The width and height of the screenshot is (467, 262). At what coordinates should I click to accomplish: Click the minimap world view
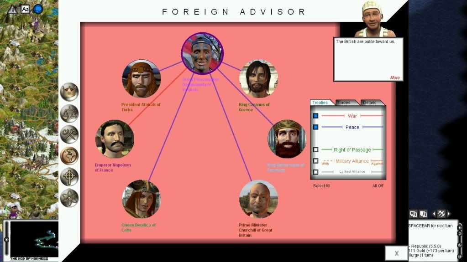[34, 239]
